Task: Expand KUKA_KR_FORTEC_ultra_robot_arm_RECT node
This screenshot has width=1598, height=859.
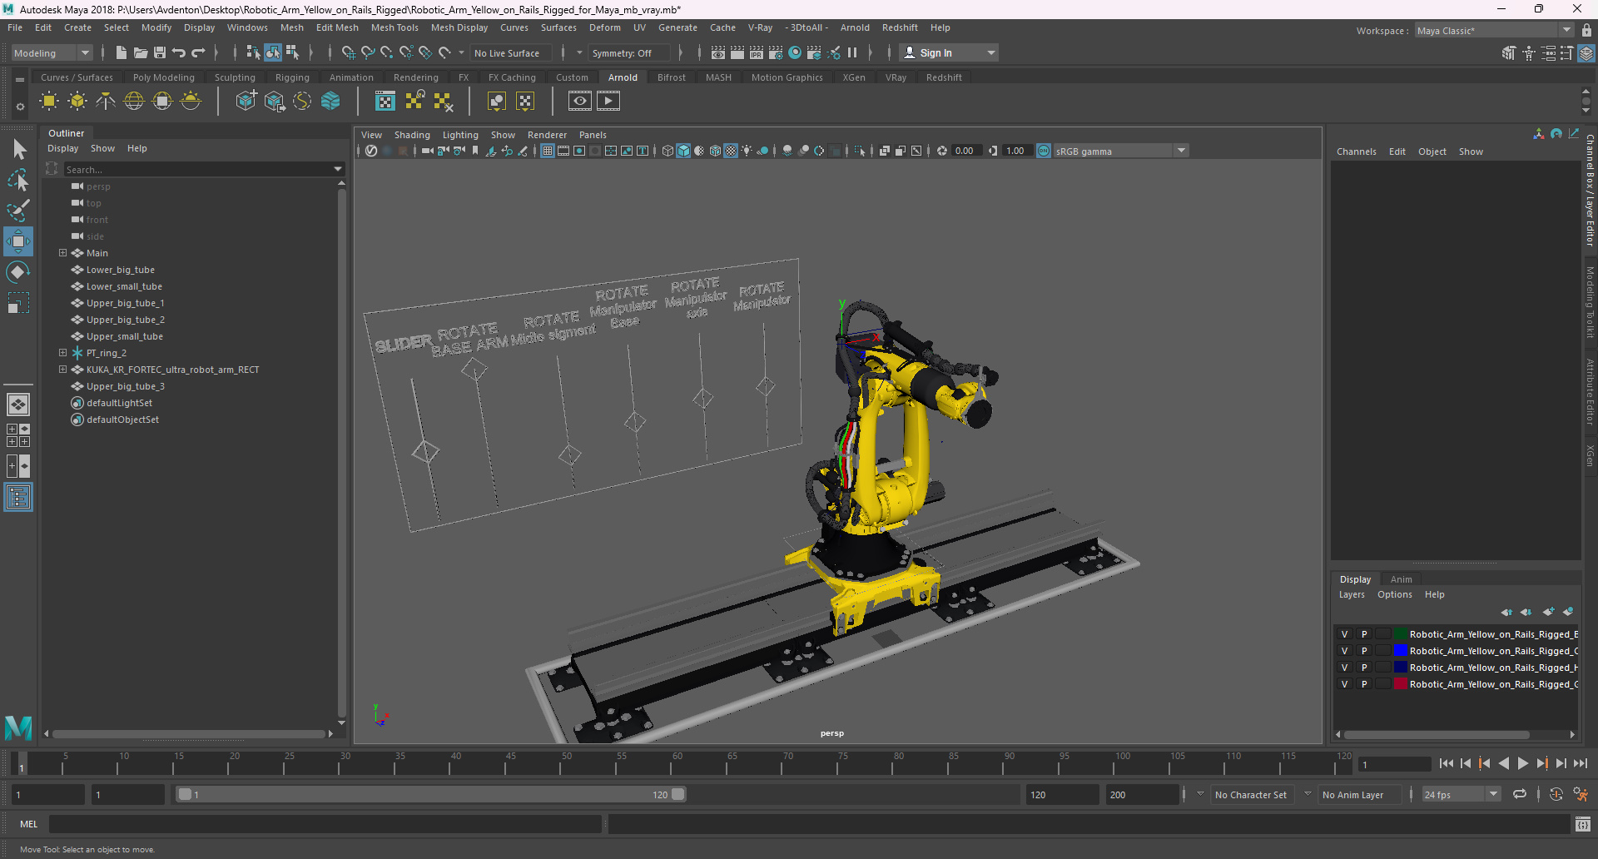Action: click(62, 370)
